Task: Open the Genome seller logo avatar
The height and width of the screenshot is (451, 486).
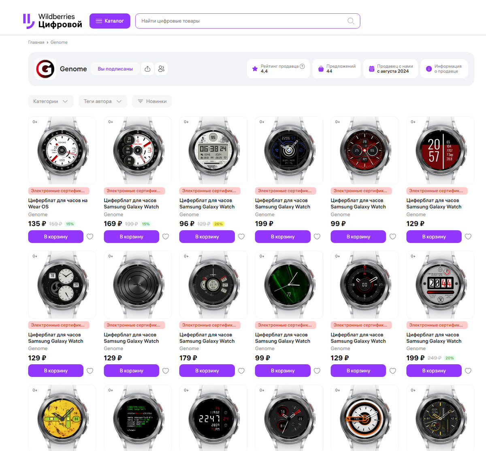Action: [45, 69]
